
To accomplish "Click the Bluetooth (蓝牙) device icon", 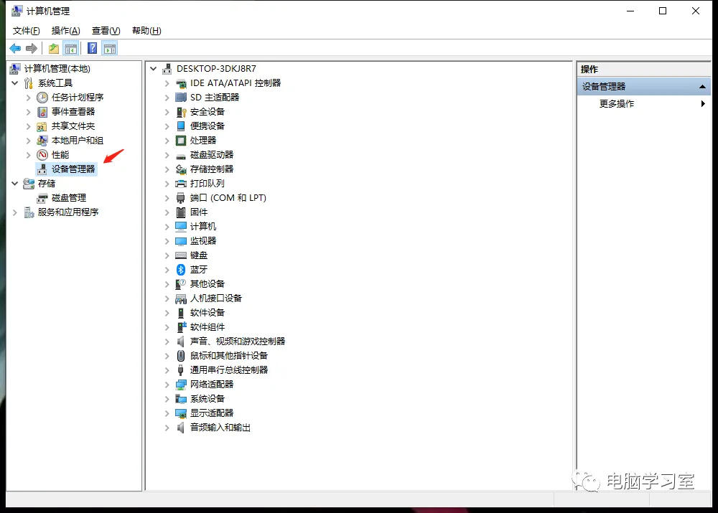I will 181,270.
